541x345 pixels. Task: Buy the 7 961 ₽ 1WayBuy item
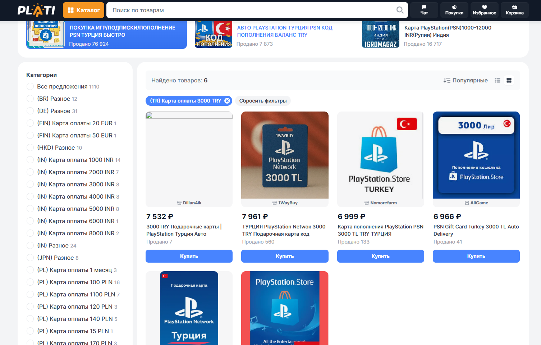285,256
